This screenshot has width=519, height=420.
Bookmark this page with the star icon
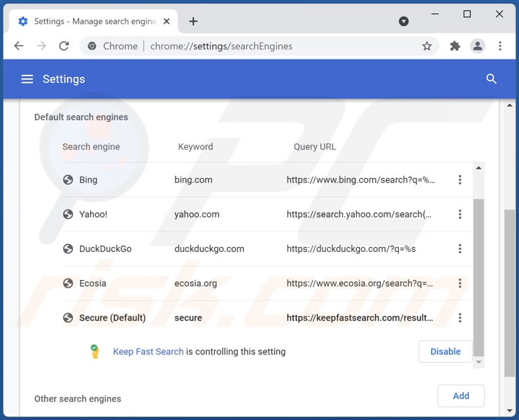427,46
